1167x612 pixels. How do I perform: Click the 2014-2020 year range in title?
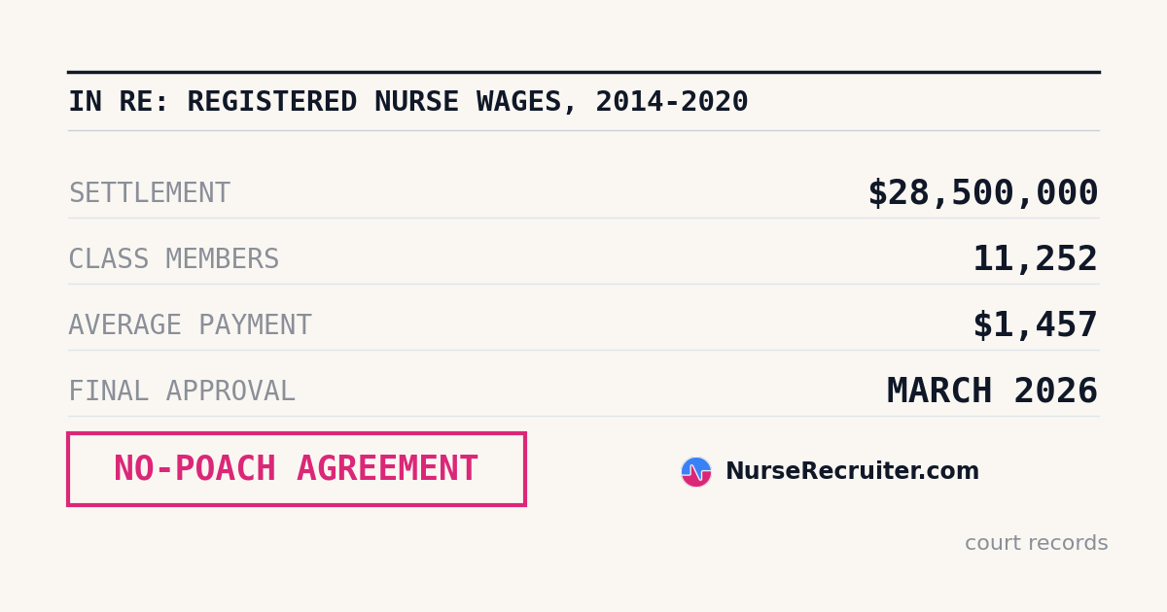672,102
